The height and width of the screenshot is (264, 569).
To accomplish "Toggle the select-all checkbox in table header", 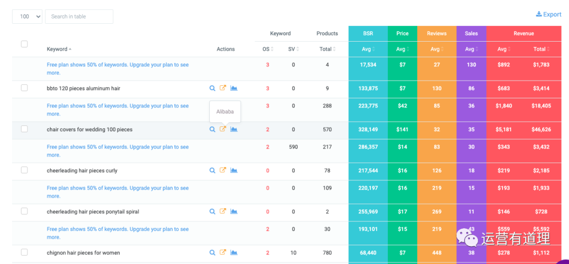I will (x=24, y=44).
